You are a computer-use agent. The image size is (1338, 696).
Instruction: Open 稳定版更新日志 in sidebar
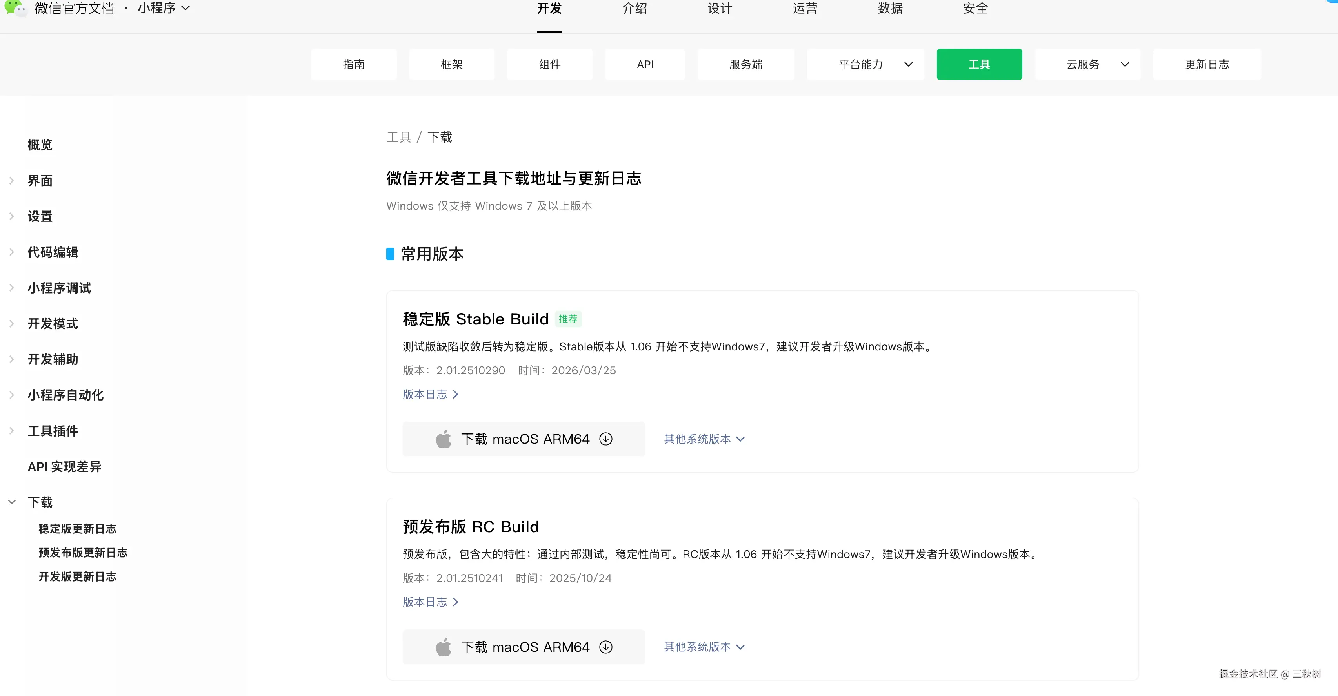tap(77, 529)
